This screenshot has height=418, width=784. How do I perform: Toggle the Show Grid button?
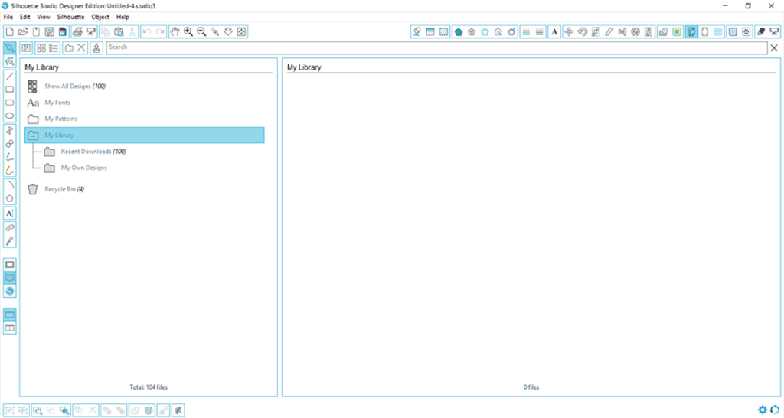click(718, 31)
